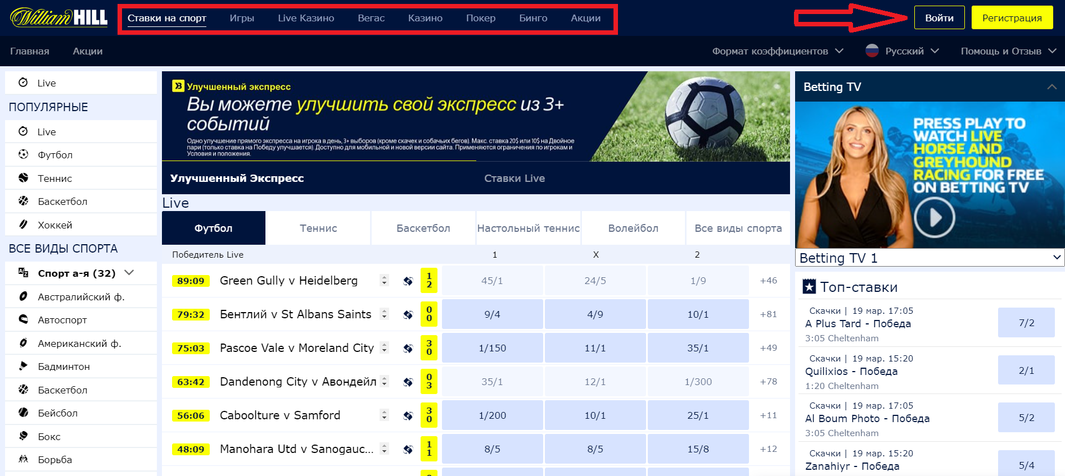The height and width of the screenshot is (476, 1065).
Task: Click the hockey stick icon next to Хоккей
Action: [23, 225]
